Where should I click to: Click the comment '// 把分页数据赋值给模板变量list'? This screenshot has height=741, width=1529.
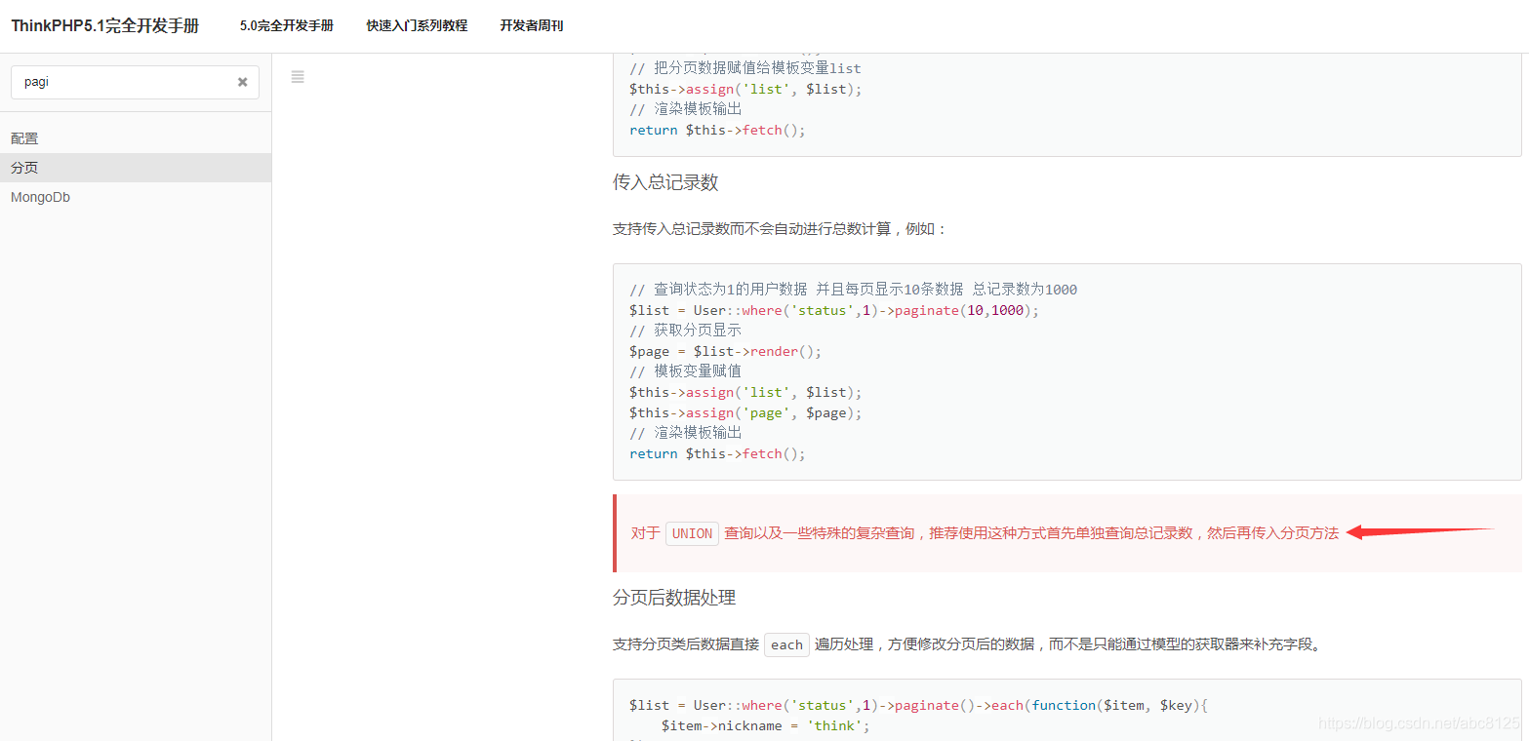(x=745, y=68)
